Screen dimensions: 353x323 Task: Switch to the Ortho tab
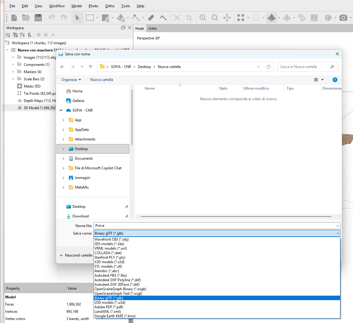point(152,28)
